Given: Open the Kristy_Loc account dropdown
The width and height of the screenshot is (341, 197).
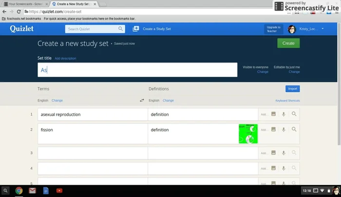Looking at the screenshot, I should point(322,29).
